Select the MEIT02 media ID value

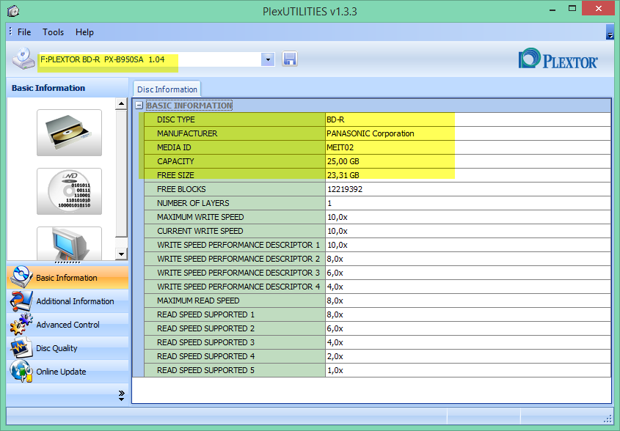(340, 147)
